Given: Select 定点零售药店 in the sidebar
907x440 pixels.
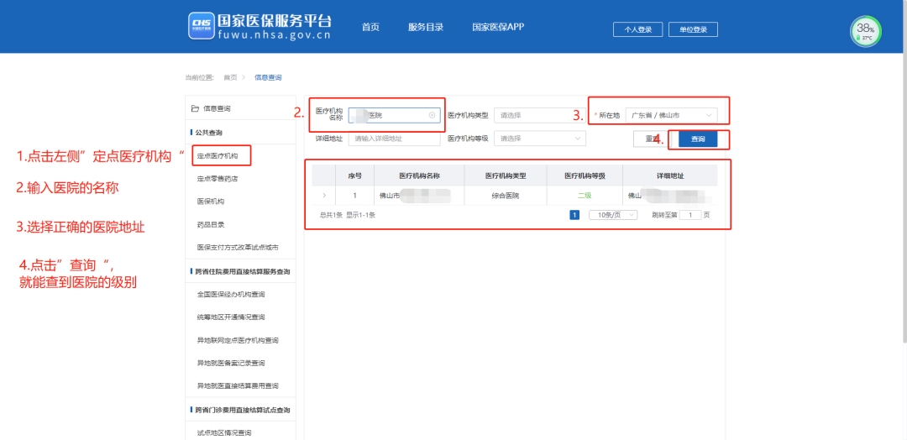Looking at the screenshot, I should pos(218,179).
